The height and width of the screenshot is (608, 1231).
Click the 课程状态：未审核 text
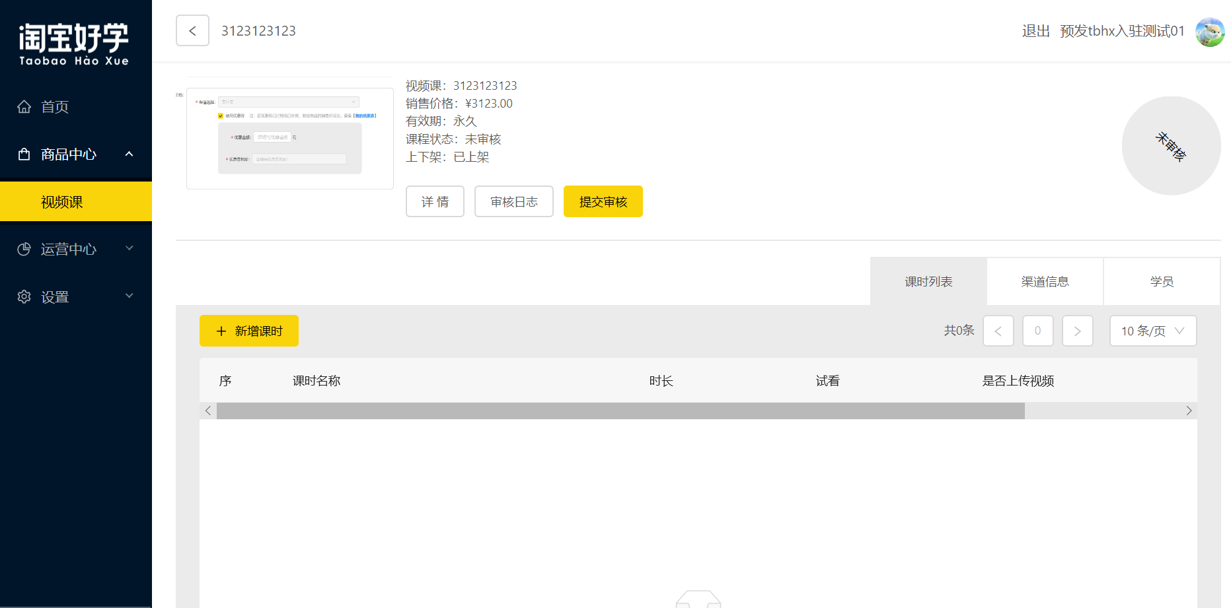click(x=453, y=139)
